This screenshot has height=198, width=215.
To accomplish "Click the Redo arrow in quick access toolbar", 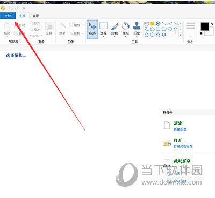I will pos(17,8).
